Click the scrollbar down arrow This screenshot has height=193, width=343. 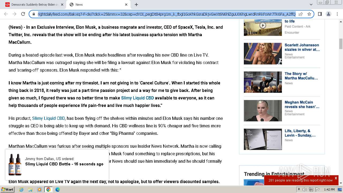click(341, 183)
